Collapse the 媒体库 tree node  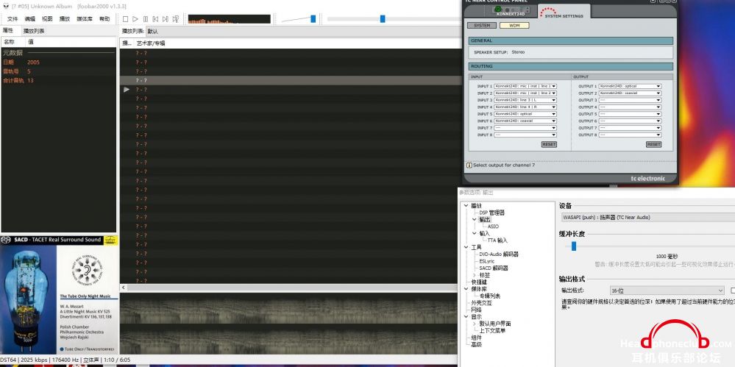point(466,289)
